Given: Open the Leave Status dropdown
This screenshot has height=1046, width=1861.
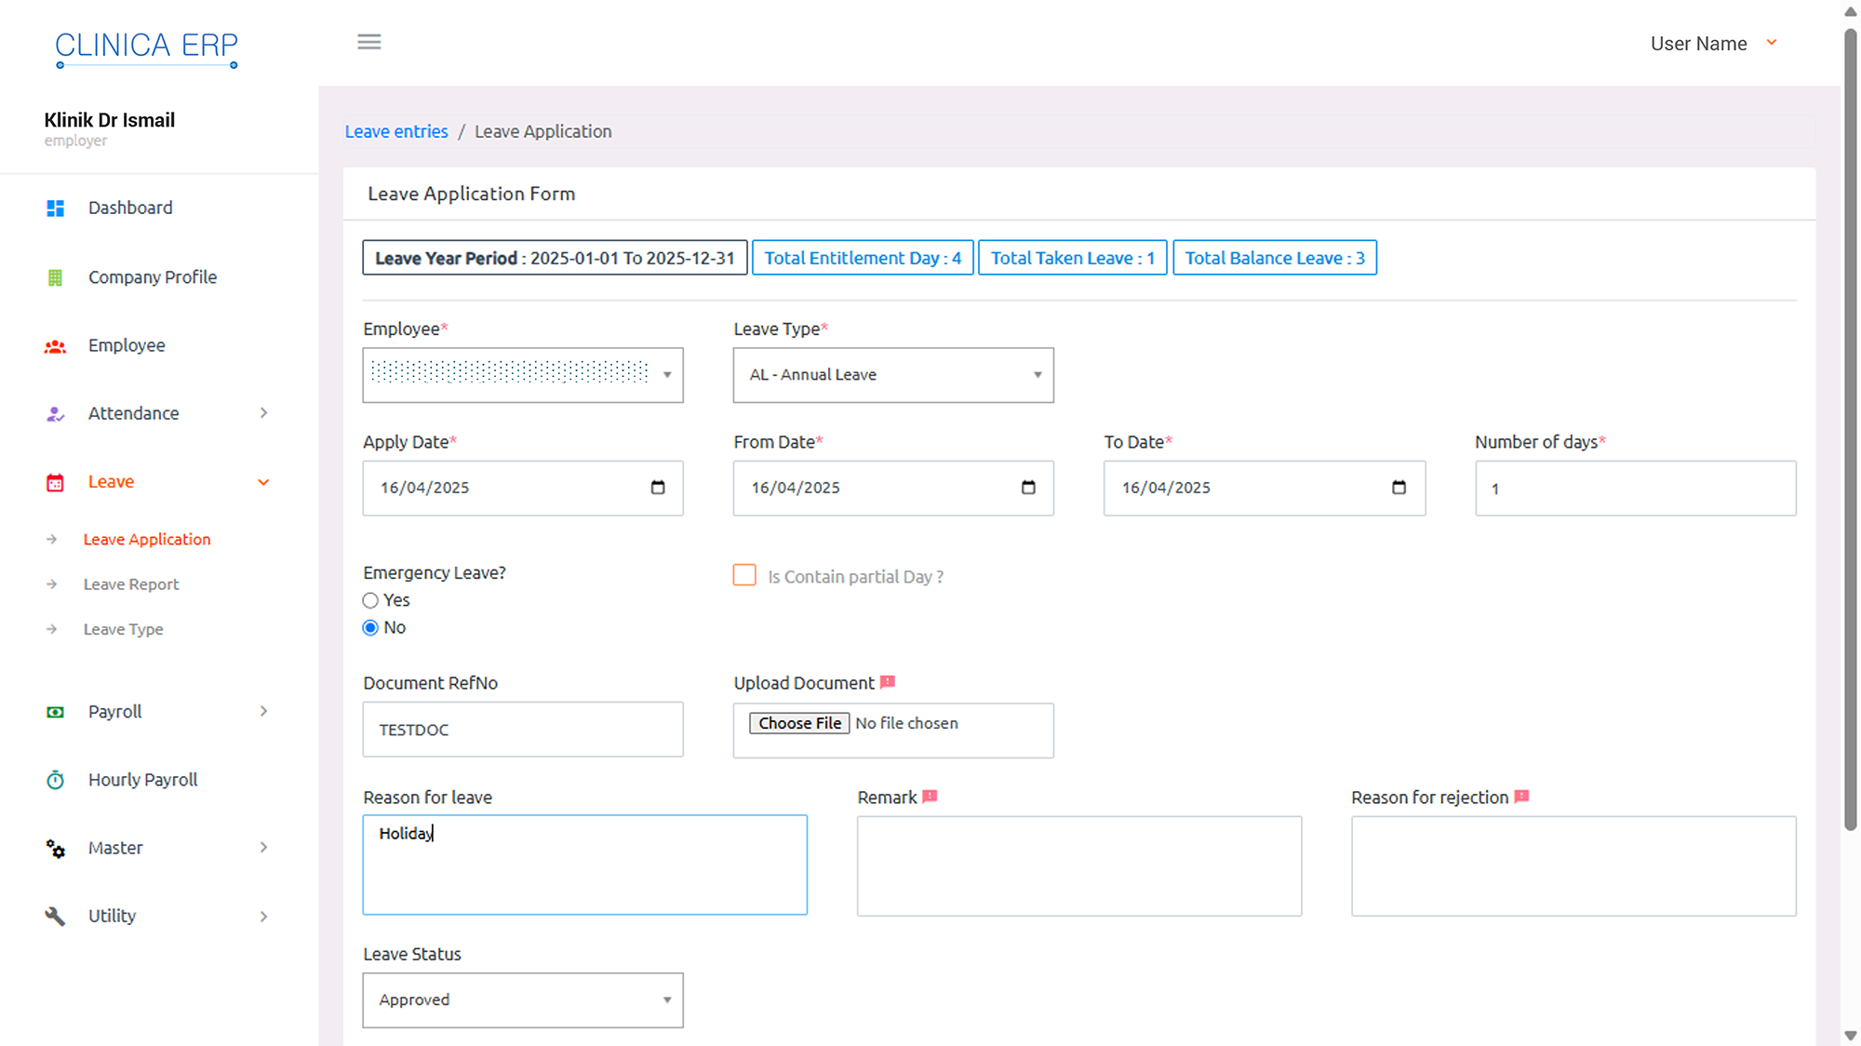Looking at the screenshot, I should (523, 1000).
